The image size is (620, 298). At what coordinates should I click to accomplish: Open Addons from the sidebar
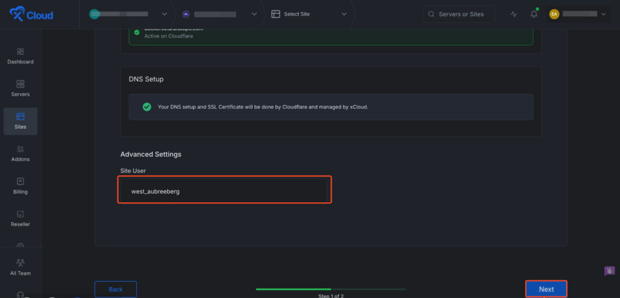pyautogui.click(x=20, y=154)
